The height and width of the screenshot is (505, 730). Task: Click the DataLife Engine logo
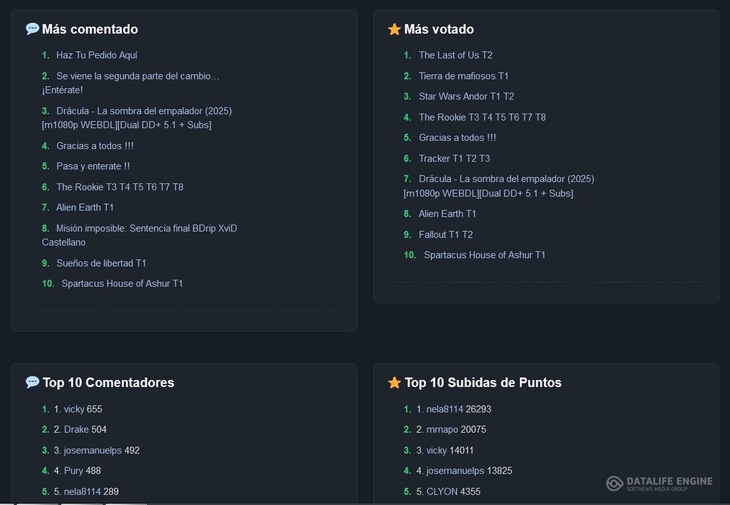click(x=659, y=483)
